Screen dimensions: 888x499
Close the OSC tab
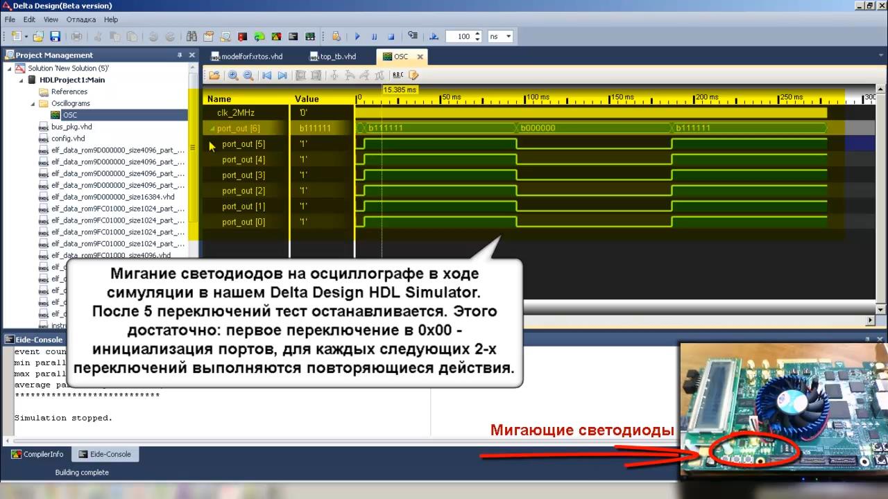point(420,57)
